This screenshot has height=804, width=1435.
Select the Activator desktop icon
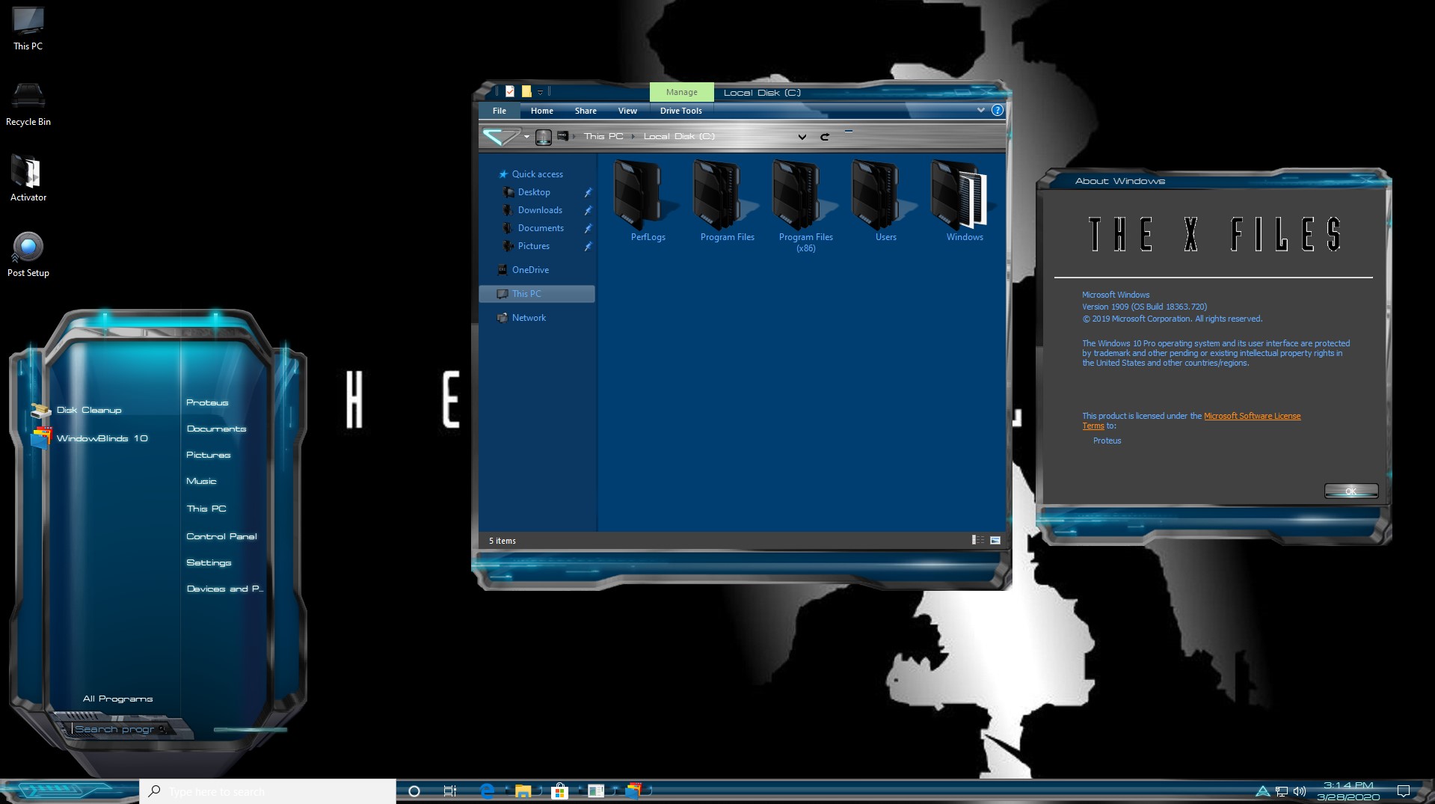[x=28, y=179]
